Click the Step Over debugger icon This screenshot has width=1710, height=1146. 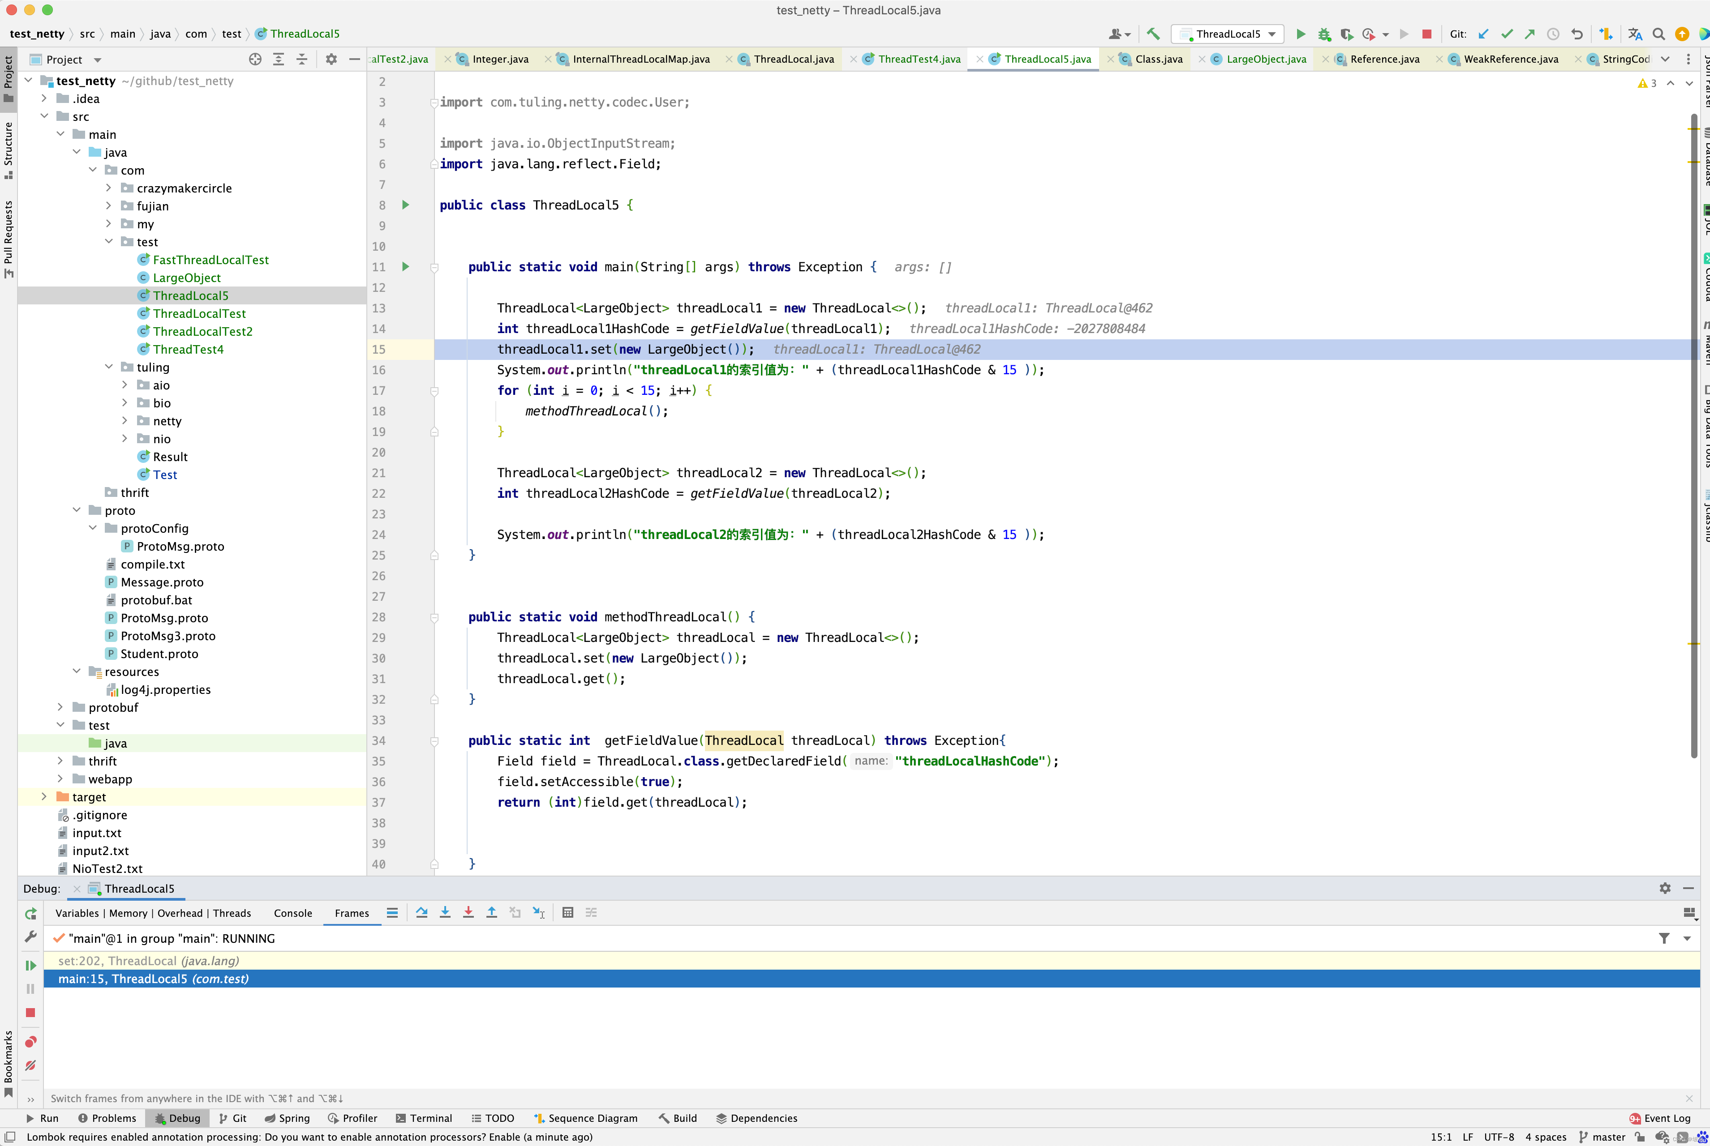click(422, 912)
